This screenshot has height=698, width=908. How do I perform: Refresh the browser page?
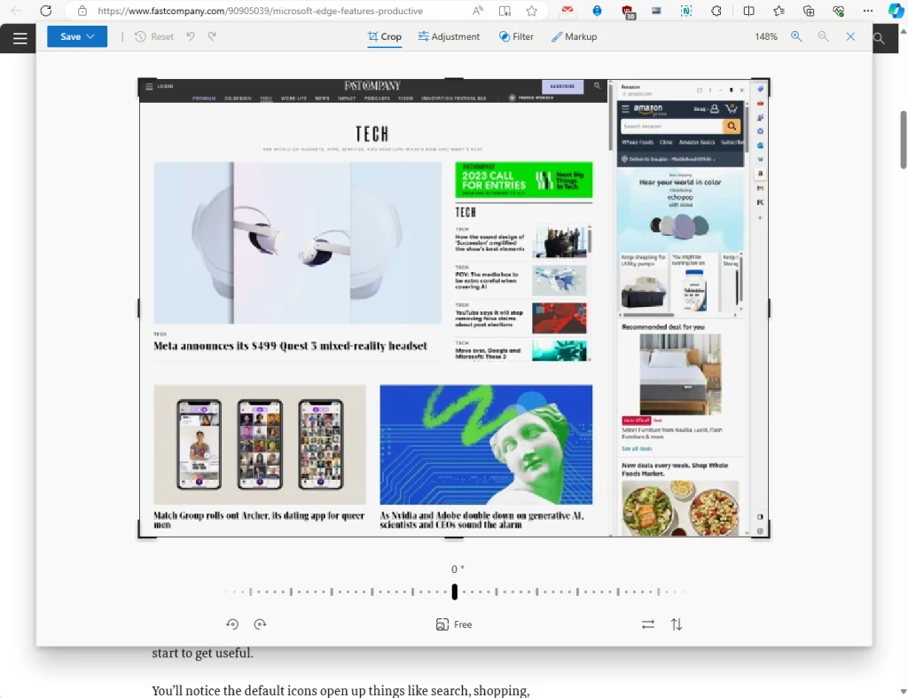[46, 11]
